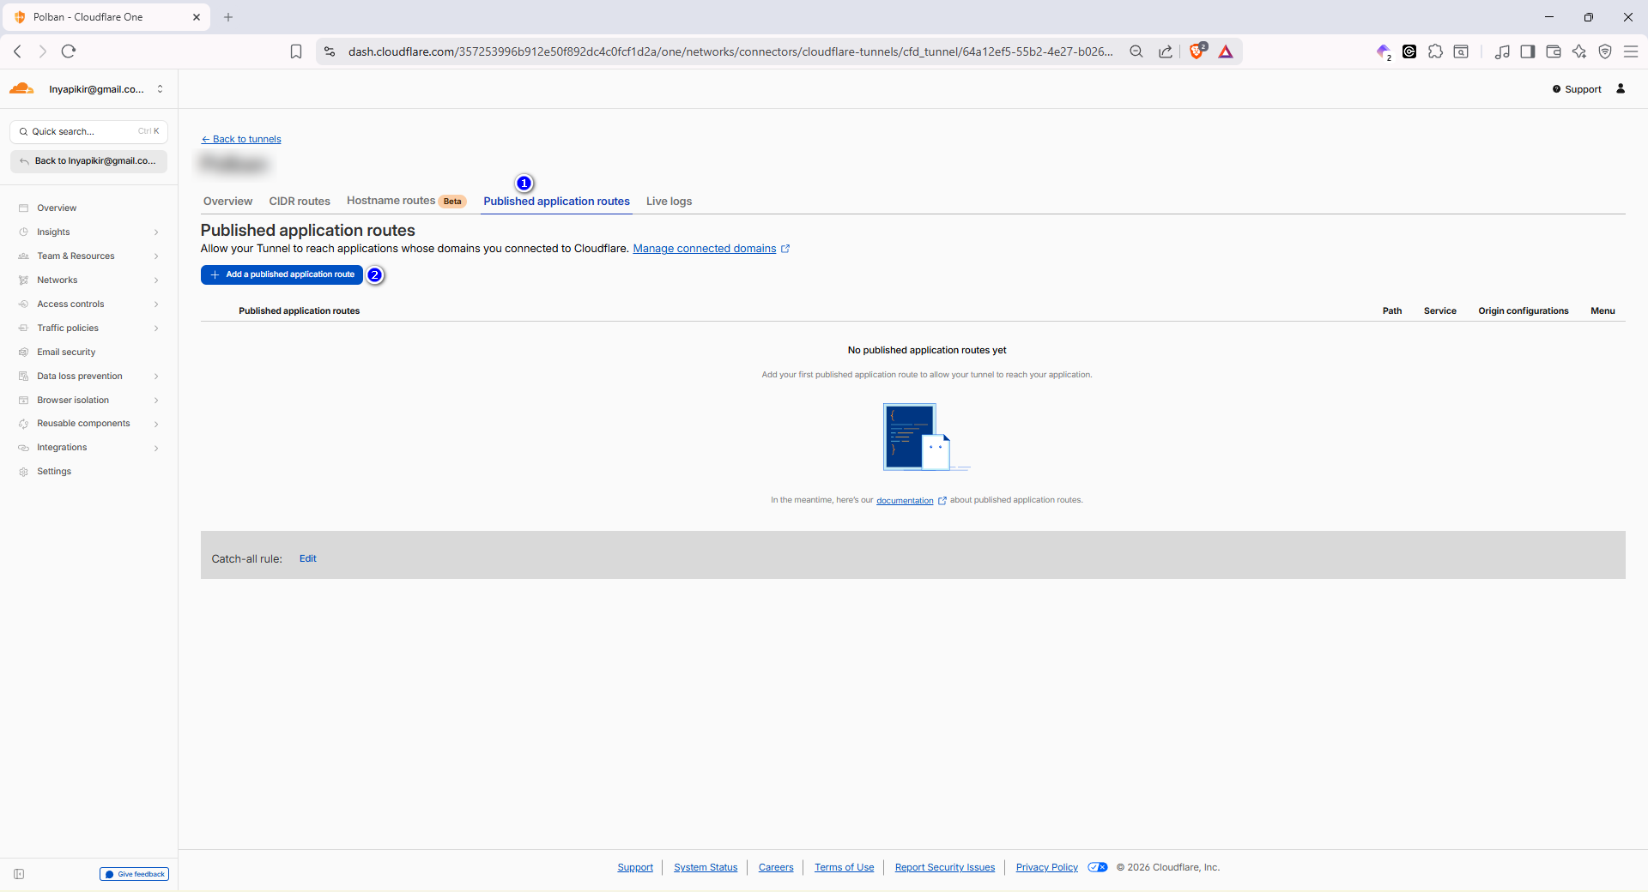
Task: Click the Access controls icon
Action: coord(23,304)
